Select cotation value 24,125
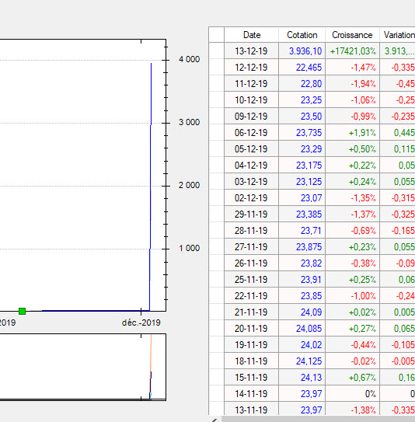Screen dimensions: 415x422 [302, 361]
